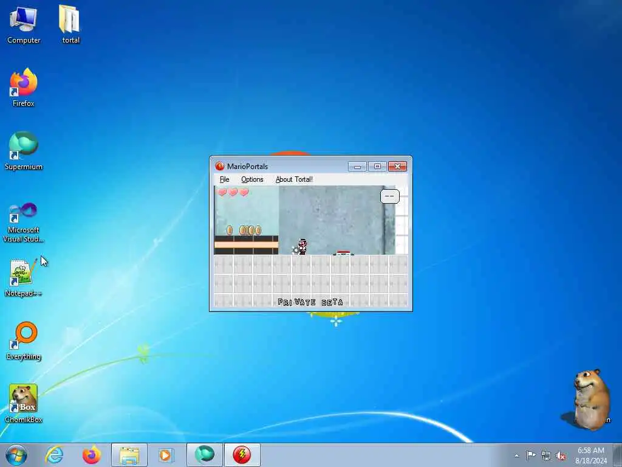Image resolution: width=622 pixels, height=467 pixels.
Task: Click the red floor button in the game
Action: tap(344, 252)
